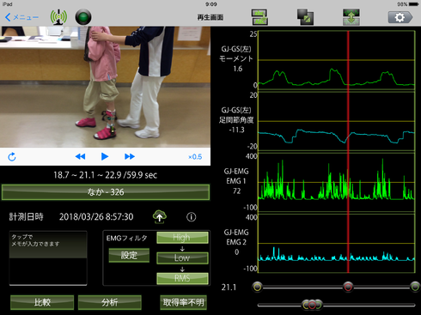Tap the battery indicator in status bar
This screenshot has width=421, height=315.
click(413, 4)
